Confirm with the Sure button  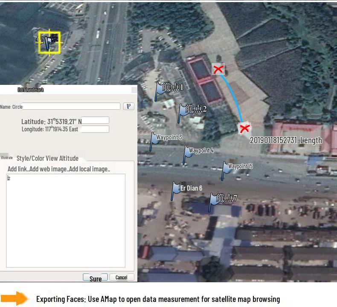point(96,278)
